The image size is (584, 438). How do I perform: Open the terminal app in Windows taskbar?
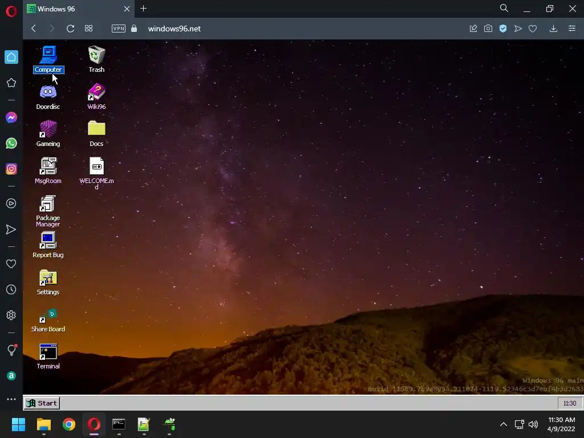(x=119, y=424)
